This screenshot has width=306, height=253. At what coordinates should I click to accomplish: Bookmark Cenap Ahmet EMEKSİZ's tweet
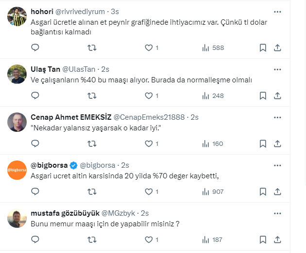click(x=263, y=143)
